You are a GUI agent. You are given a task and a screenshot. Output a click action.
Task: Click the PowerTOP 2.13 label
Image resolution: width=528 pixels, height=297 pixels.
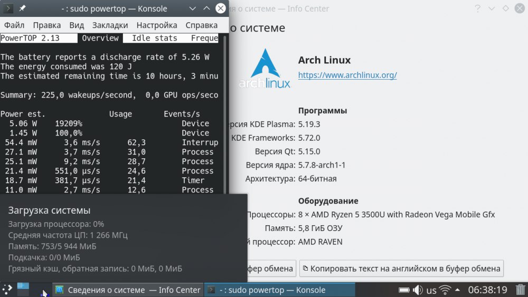click(30, 38)
